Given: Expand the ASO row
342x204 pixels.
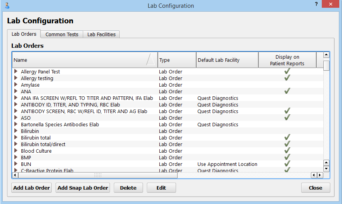Looking at the screenshot, I should click(x=16, y=117).
